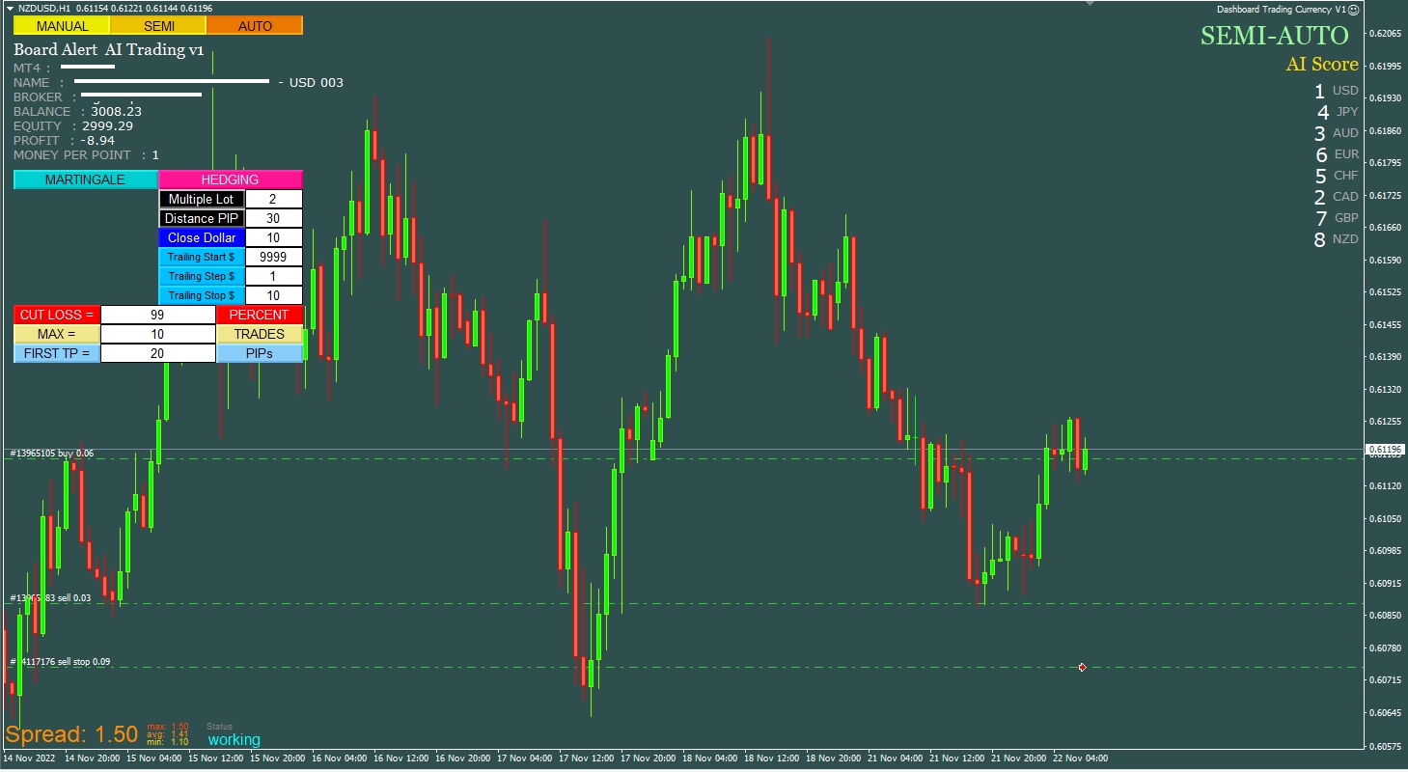Select the USD row in AI Score
This screenshot has width=1408, height=772.
(1336, 91)
